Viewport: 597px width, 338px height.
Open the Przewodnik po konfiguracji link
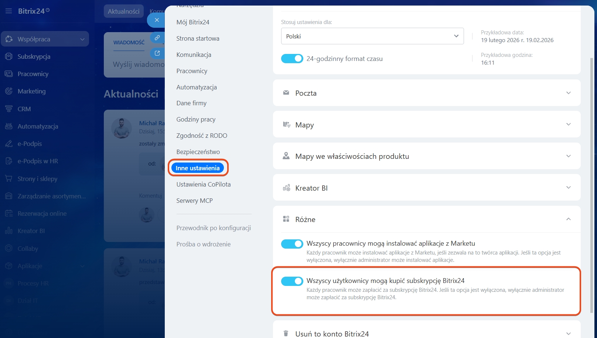point(214,228)
